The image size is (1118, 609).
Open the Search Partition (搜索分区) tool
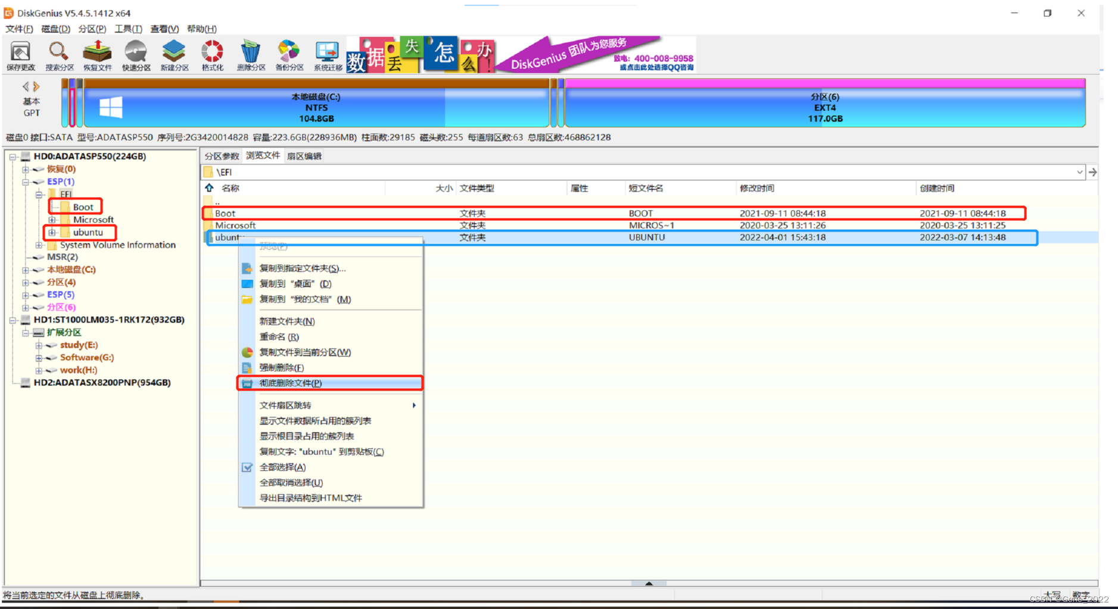(x=59, y=56)
